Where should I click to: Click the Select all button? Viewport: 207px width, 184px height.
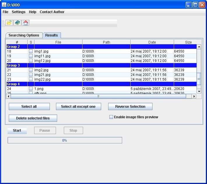pos(29,107)
